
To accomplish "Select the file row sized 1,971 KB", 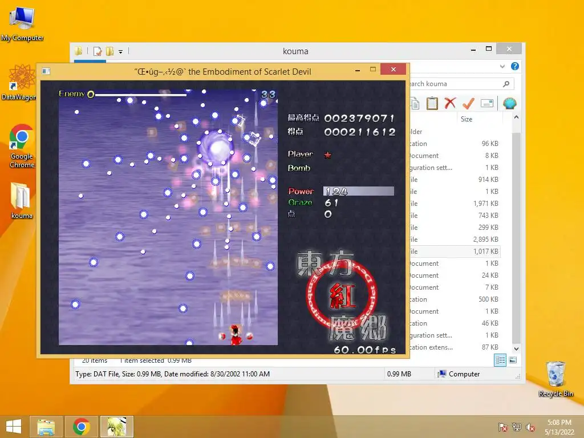I will click(455, 204).
